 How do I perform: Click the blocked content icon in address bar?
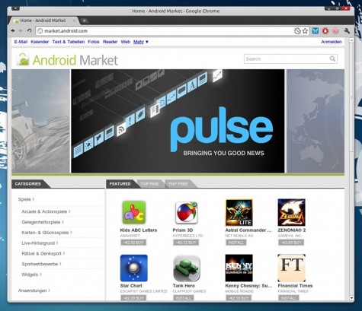coord(297,31)
